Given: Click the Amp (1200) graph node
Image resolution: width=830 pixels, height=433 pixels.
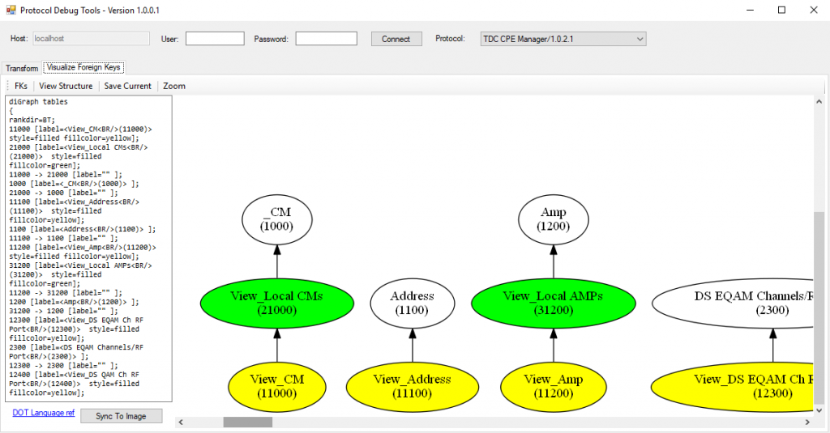Looking at the screenshot, I should 553,219.
